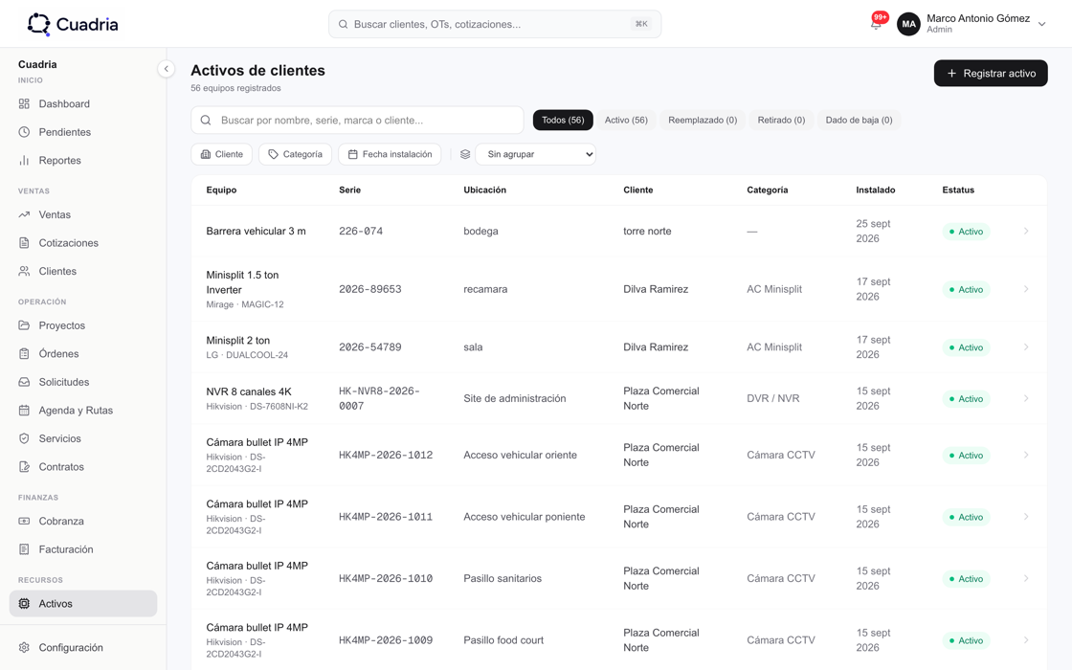1072x670 pixels.
Task: Click location Pasillo sanitarios
Action: [502, 578]
